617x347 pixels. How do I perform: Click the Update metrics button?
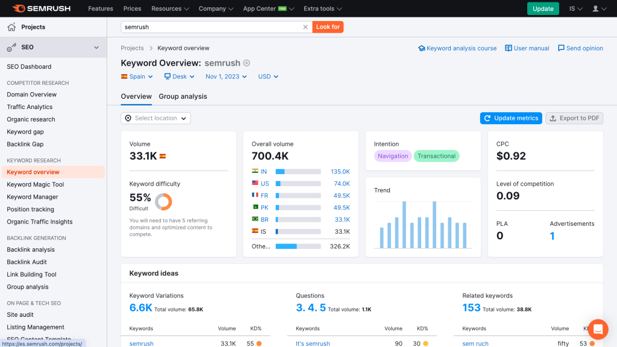511,118
